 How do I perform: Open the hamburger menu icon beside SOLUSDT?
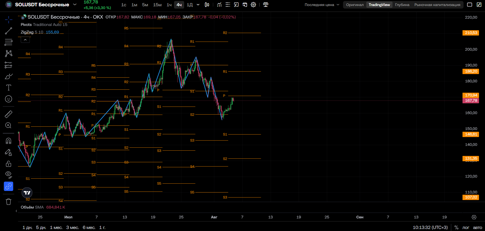(x=9, y=5)
